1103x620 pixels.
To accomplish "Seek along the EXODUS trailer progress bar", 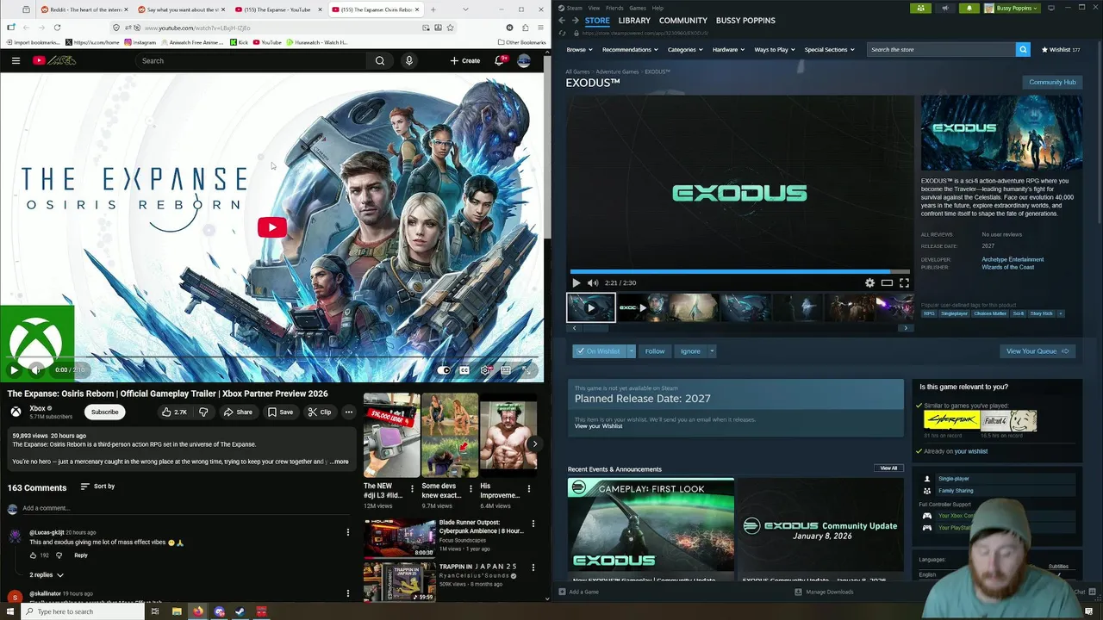I will point(739,271).
